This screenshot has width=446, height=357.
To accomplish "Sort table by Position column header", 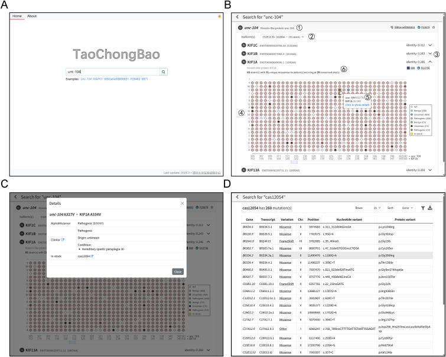I will (x=313, y=220).
